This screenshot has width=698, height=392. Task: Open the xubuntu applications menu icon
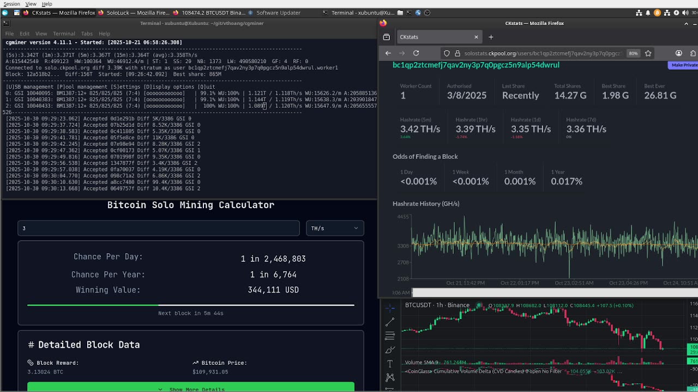click(x=5, y=13)
